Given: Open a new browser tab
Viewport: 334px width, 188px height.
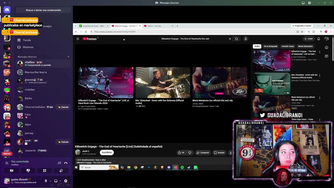Looking at the screenshot, I should coord(177,26).
